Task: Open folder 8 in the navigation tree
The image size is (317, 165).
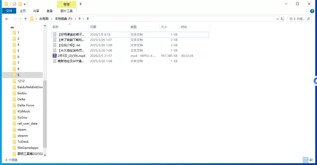Action: [18, 69]
